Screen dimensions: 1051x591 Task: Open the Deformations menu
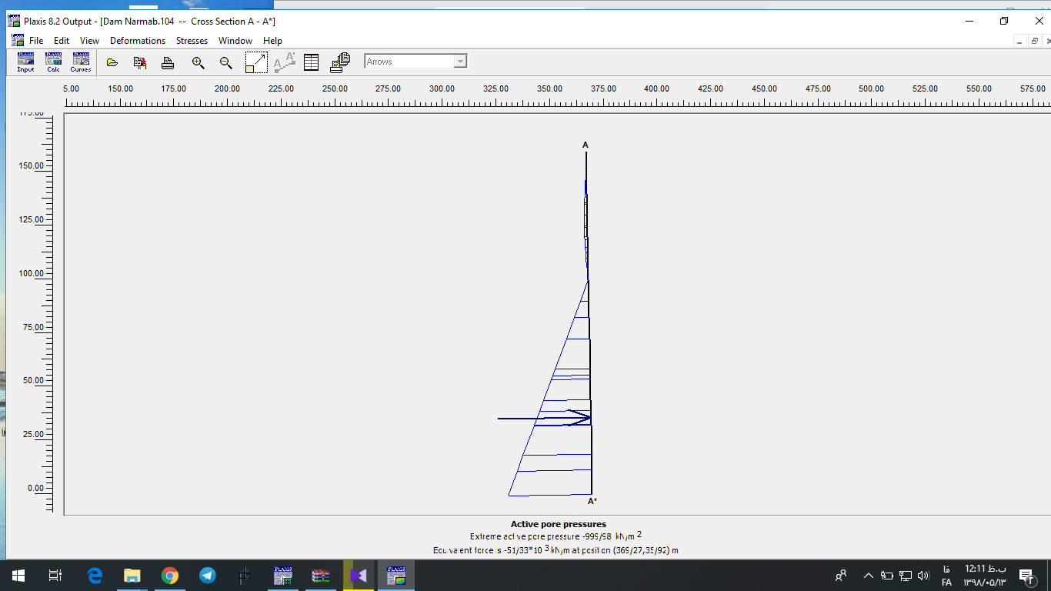click(x=138, y=41)
